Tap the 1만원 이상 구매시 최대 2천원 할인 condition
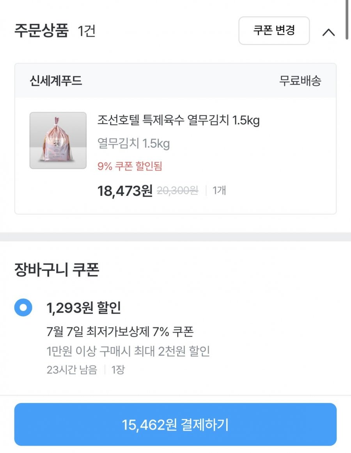 pos(128,351)
